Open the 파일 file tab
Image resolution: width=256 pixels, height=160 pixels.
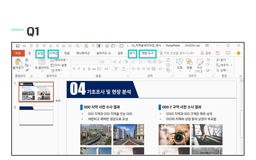(18, 53)
